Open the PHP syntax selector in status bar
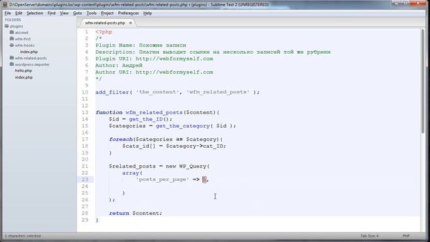This screenshot has width=430, height=242. 406,236
